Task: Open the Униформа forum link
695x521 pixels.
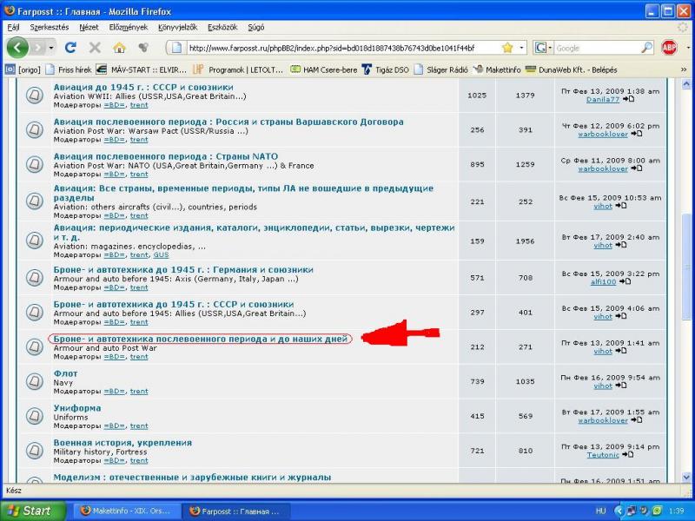Action: (77, 408)
